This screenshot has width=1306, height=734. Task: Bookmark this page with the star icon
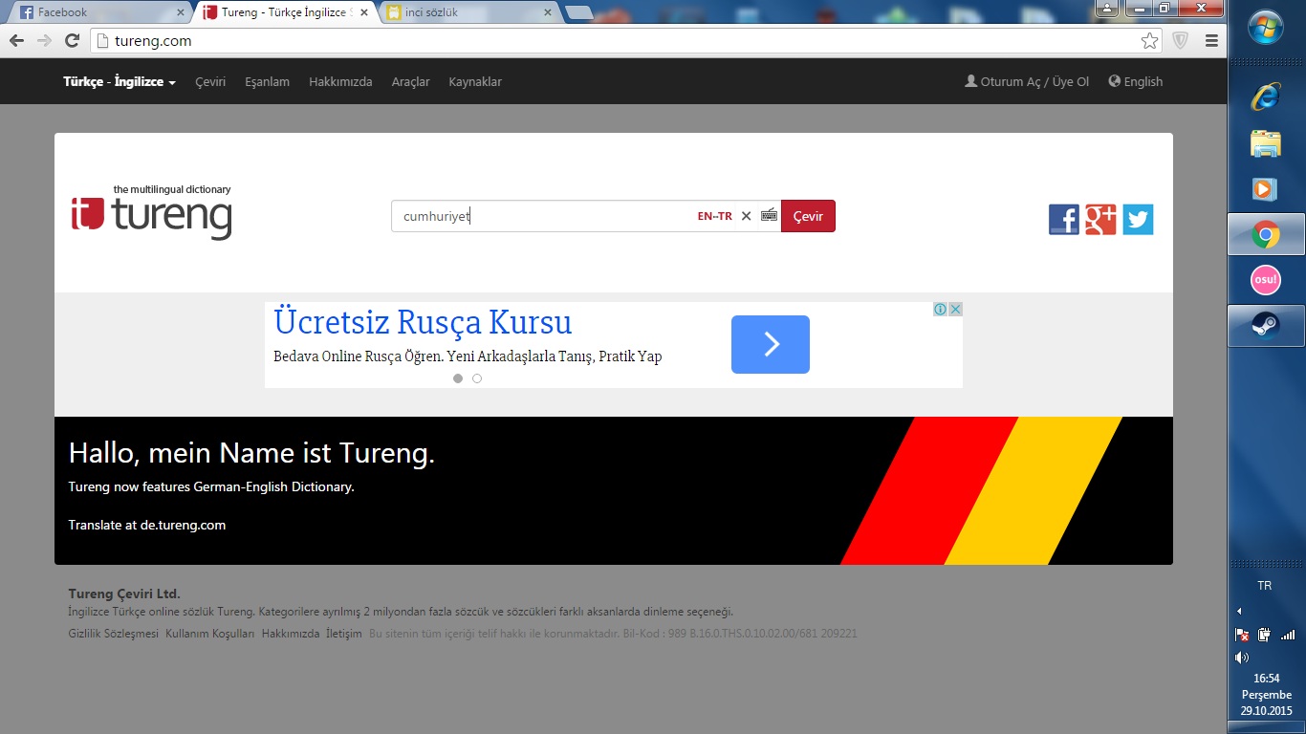(x=1149, y=40)
